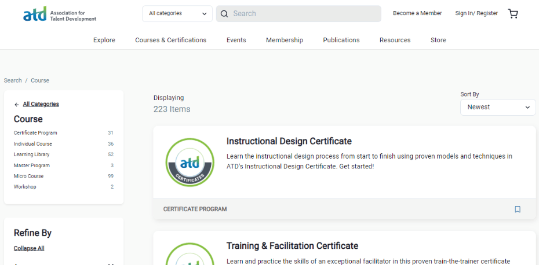Viewport: 539px width, 265px height.
Task: Click Sign In/ Register link
Action: click(476, 13)
